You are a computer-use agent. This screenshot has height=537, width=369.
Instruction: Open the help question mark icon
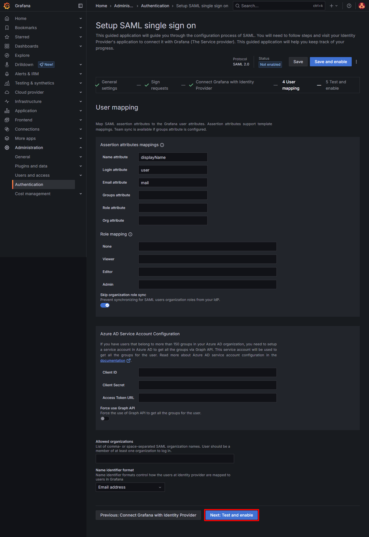coord(349,6)
